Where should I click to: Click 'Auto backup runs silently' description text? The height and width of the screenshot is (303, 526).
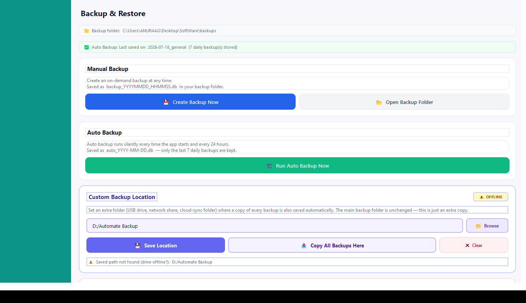158,144
